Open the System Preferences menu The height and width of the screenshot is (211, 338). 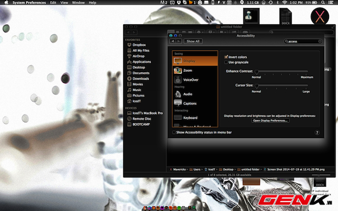pos(29,3)
